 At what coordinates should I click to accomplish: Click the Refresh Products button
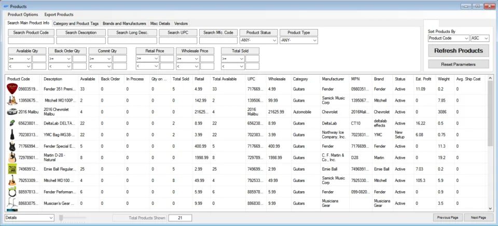pyautogui.click(x=459, y=51)
